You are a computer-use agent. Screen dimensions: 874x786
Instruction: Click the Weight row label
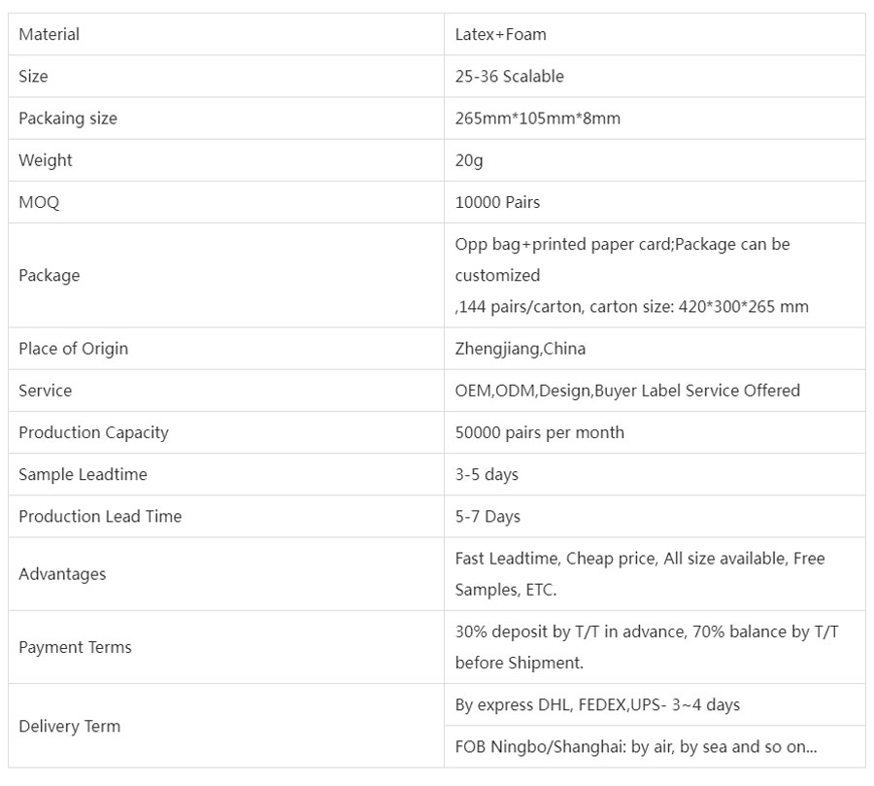[46, 160]
